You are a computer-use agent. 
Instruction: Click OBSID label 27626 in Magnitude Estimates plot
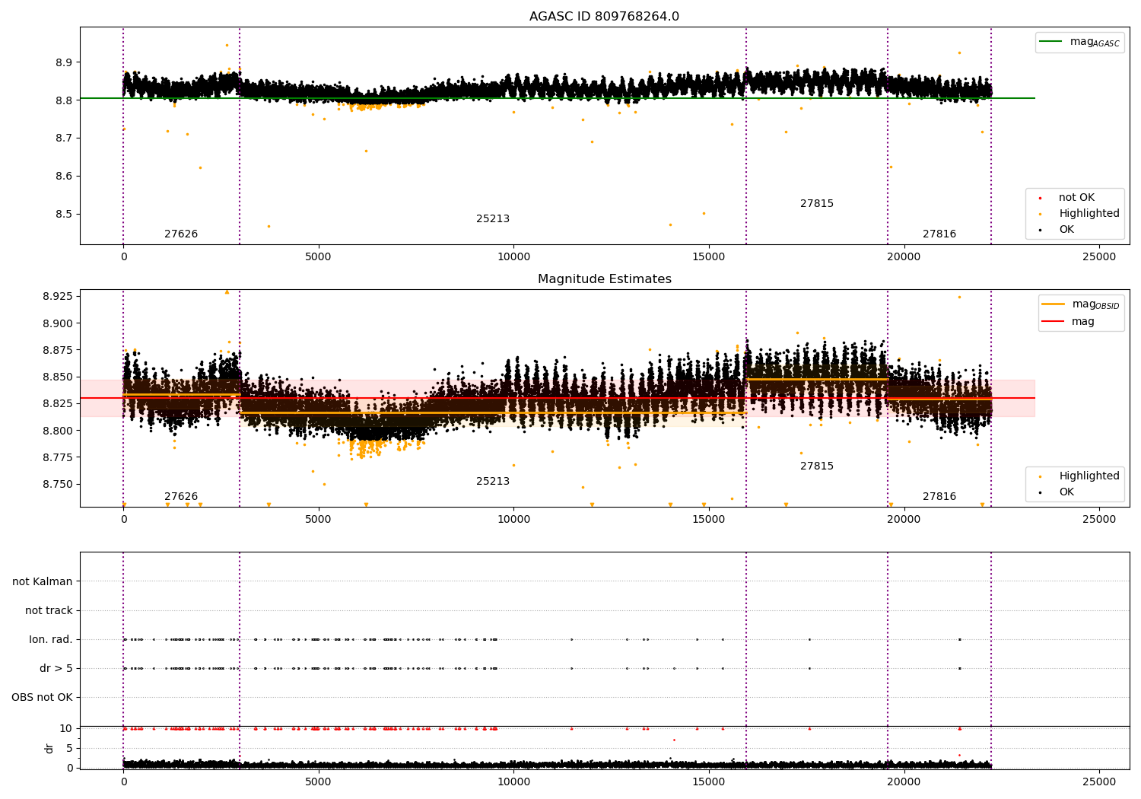point(181,497)
